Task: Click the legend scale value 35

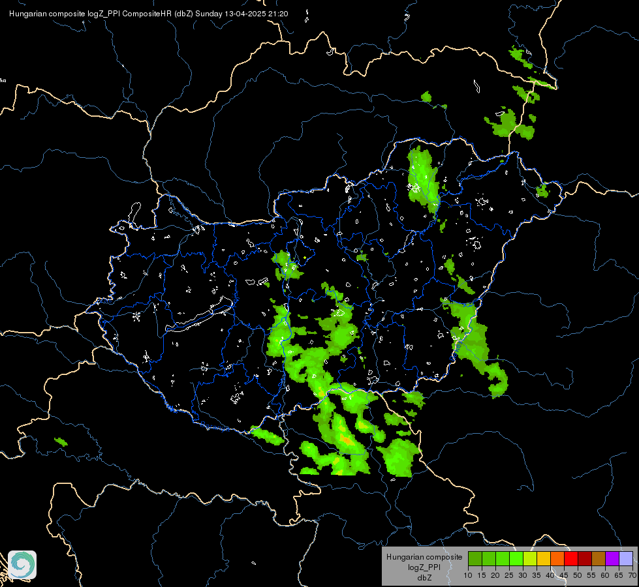Action: [537, 576]
